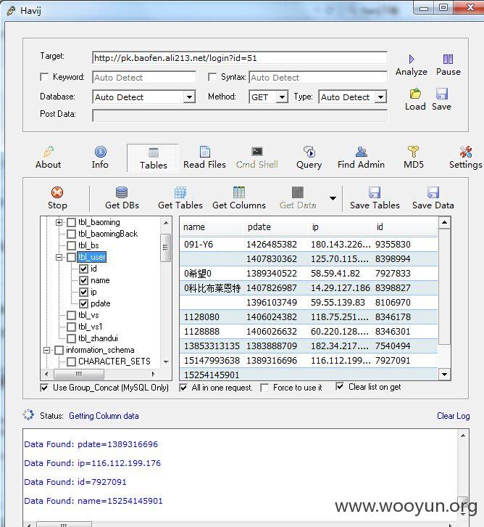Open the Query icon
Image resolution: width=484 pixels, height=527 pixels.
(309, 152)
